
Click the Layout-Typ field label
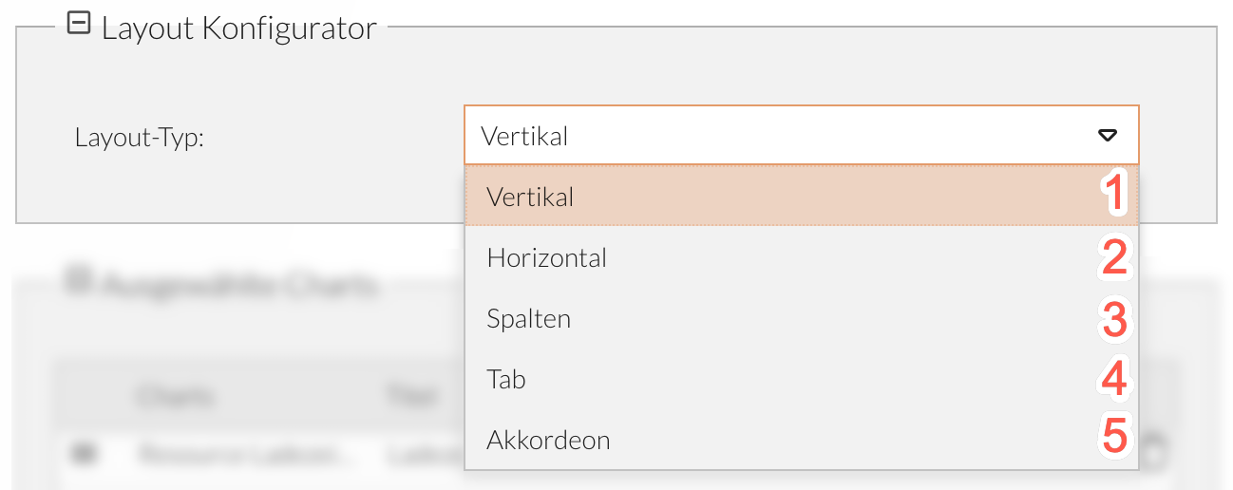point(140,138)
